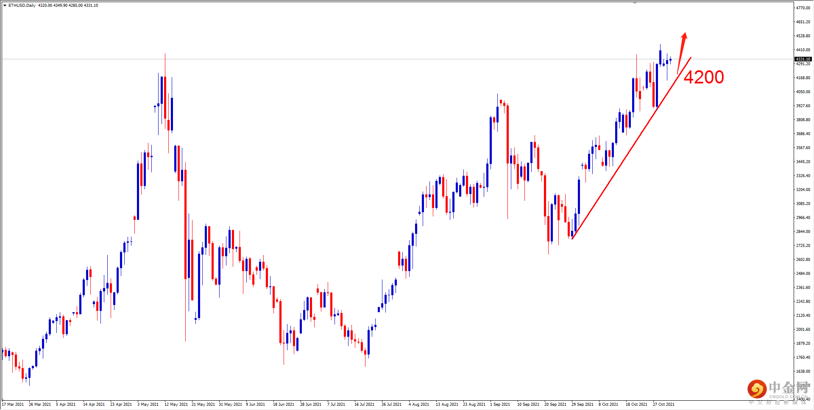
Task: Open the arrow menu beside ETHUSD,Daily
Action: click(x=5, y=6)
